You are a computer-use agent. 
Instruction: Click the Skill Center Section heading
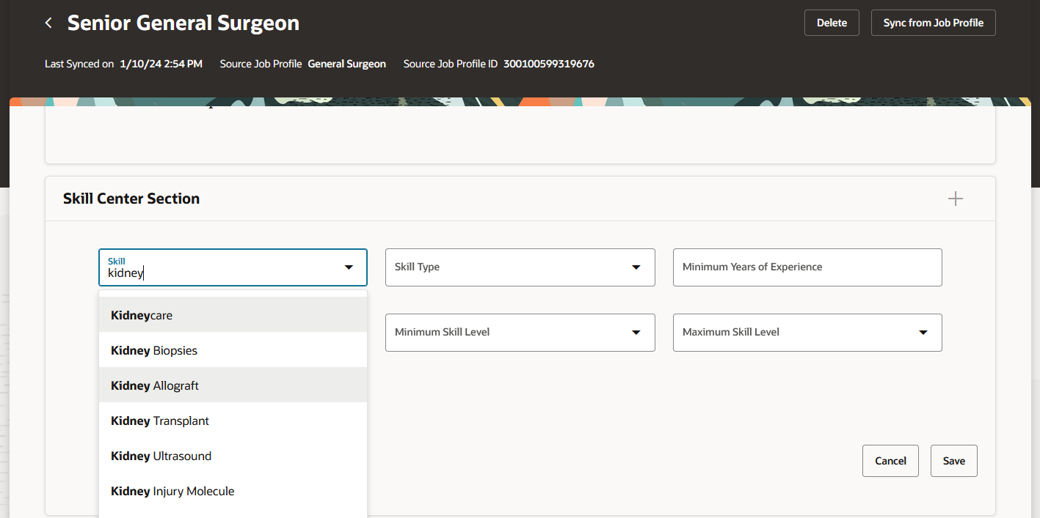click(x=131, y=199)
